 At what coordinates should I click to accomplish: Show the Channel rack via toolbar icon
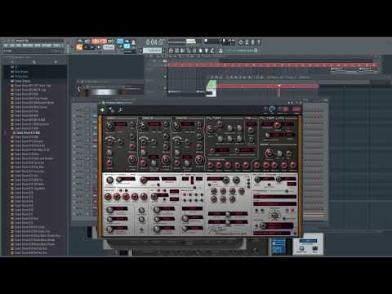point(183,51)
